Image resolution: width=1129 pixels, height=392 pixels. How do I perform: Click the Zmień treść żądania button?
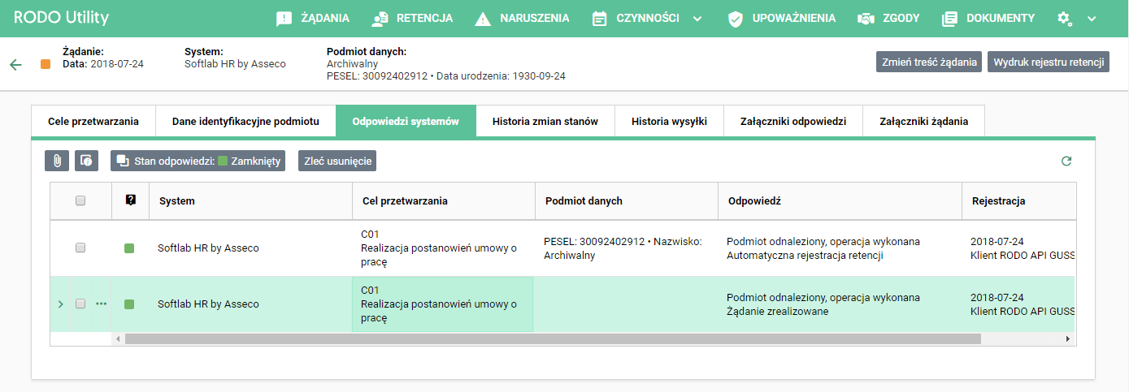(929, 62)
